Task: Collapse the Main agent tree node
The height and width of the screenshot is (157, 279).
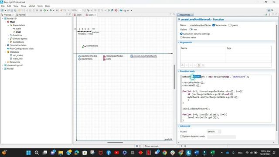Action: 5,22
